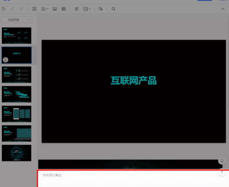The height and width of the screenshot is (187, 229).
Task: Click the insert image icon
Action: [55, 9]
